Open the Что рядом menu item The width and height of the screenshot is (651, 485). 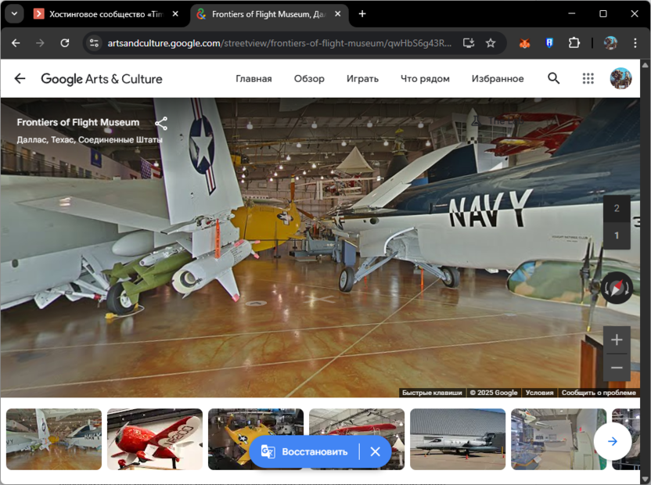[x=425, y=78]
